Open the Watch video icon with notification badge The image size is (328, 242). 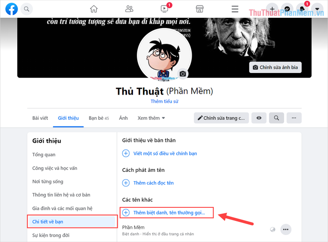pyautogui.click(x=164, y=9)
